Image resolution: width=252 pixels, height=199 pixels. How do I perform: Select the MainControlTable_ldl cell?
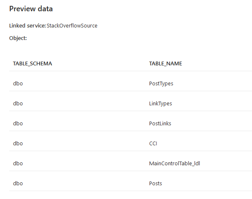click(x=175, y=163)
